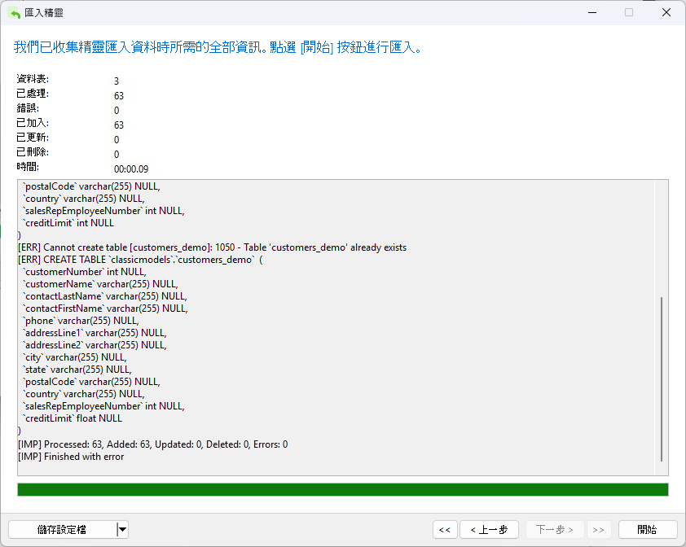Click the [ERR] CREATE TABLE customers_demo line
Image resolution: width=686 pixels, height=547 pixels.
[140, 260]
